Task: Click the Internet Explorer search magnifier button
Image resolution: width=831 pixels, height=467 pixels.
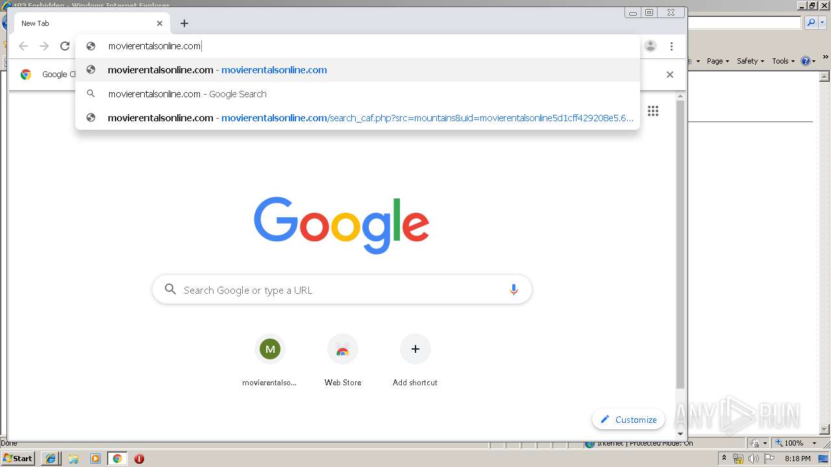Action: 811,23
